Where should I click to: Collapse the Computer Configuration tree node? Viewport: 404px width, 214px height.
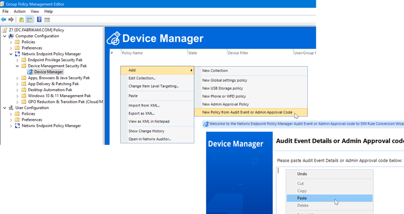tap(5, 36)
